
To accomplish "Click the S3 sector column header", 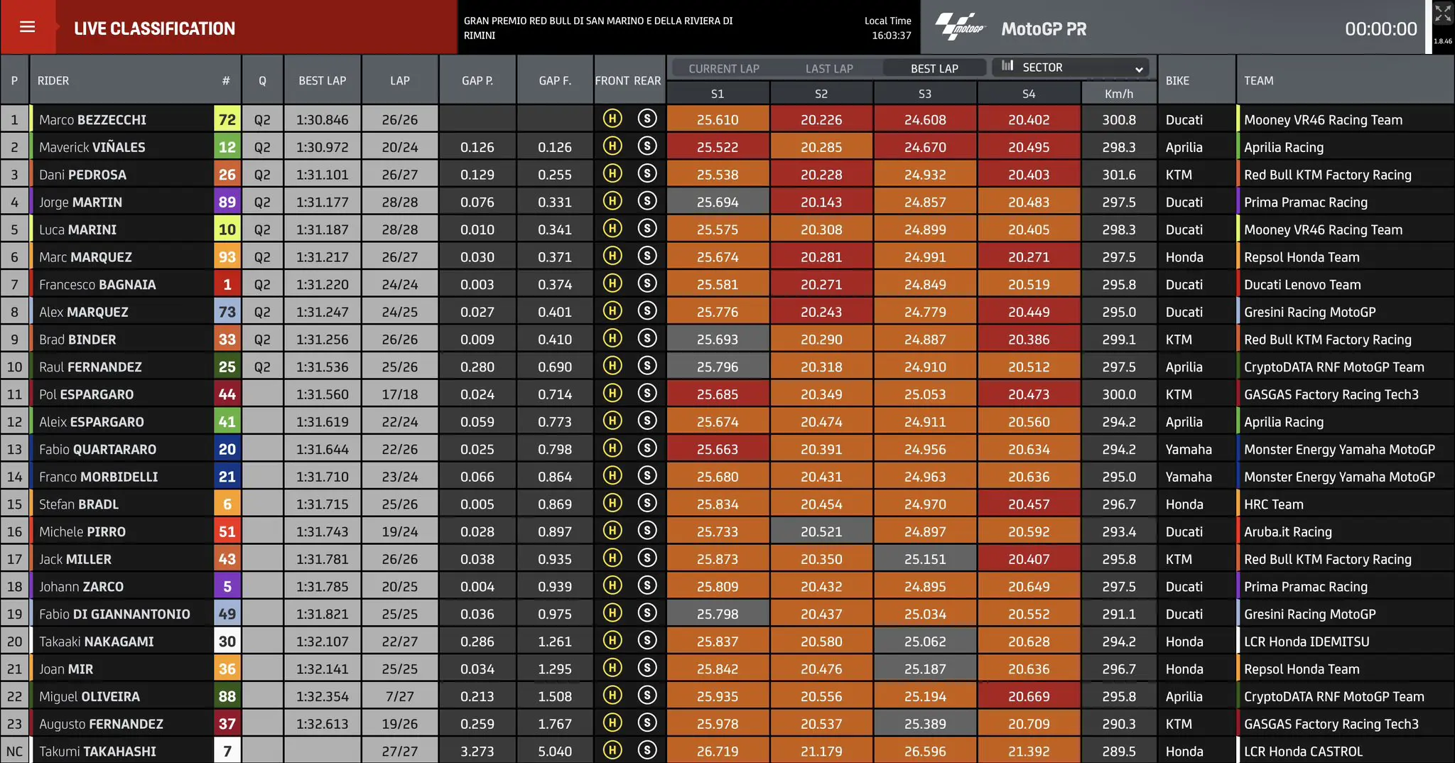I will (x=925, y=94).
